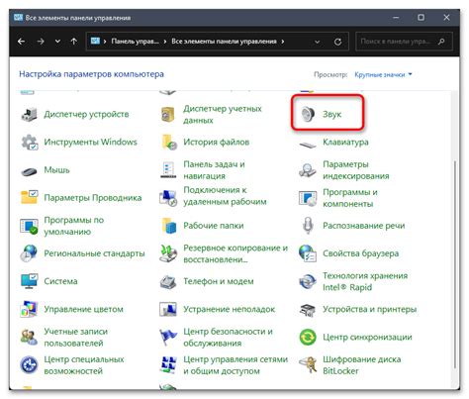Open Управление цветом text link
Viewport: 469px width, 399px height.
point(83,309)
